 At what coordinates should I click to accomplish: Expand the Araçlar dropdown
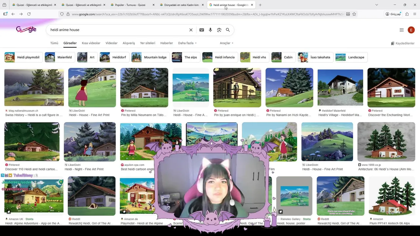[x=226, y=43]
